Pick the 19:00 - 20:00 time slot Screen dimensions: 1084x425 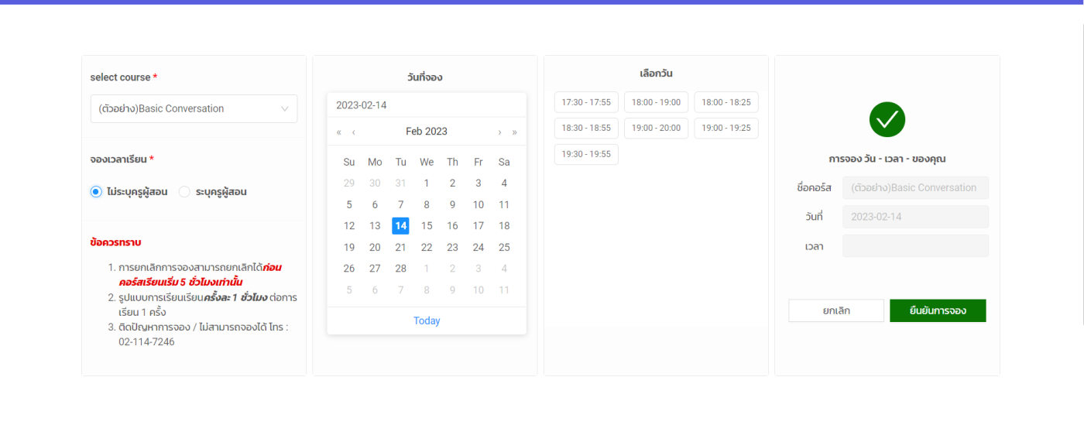click(656, 128)
